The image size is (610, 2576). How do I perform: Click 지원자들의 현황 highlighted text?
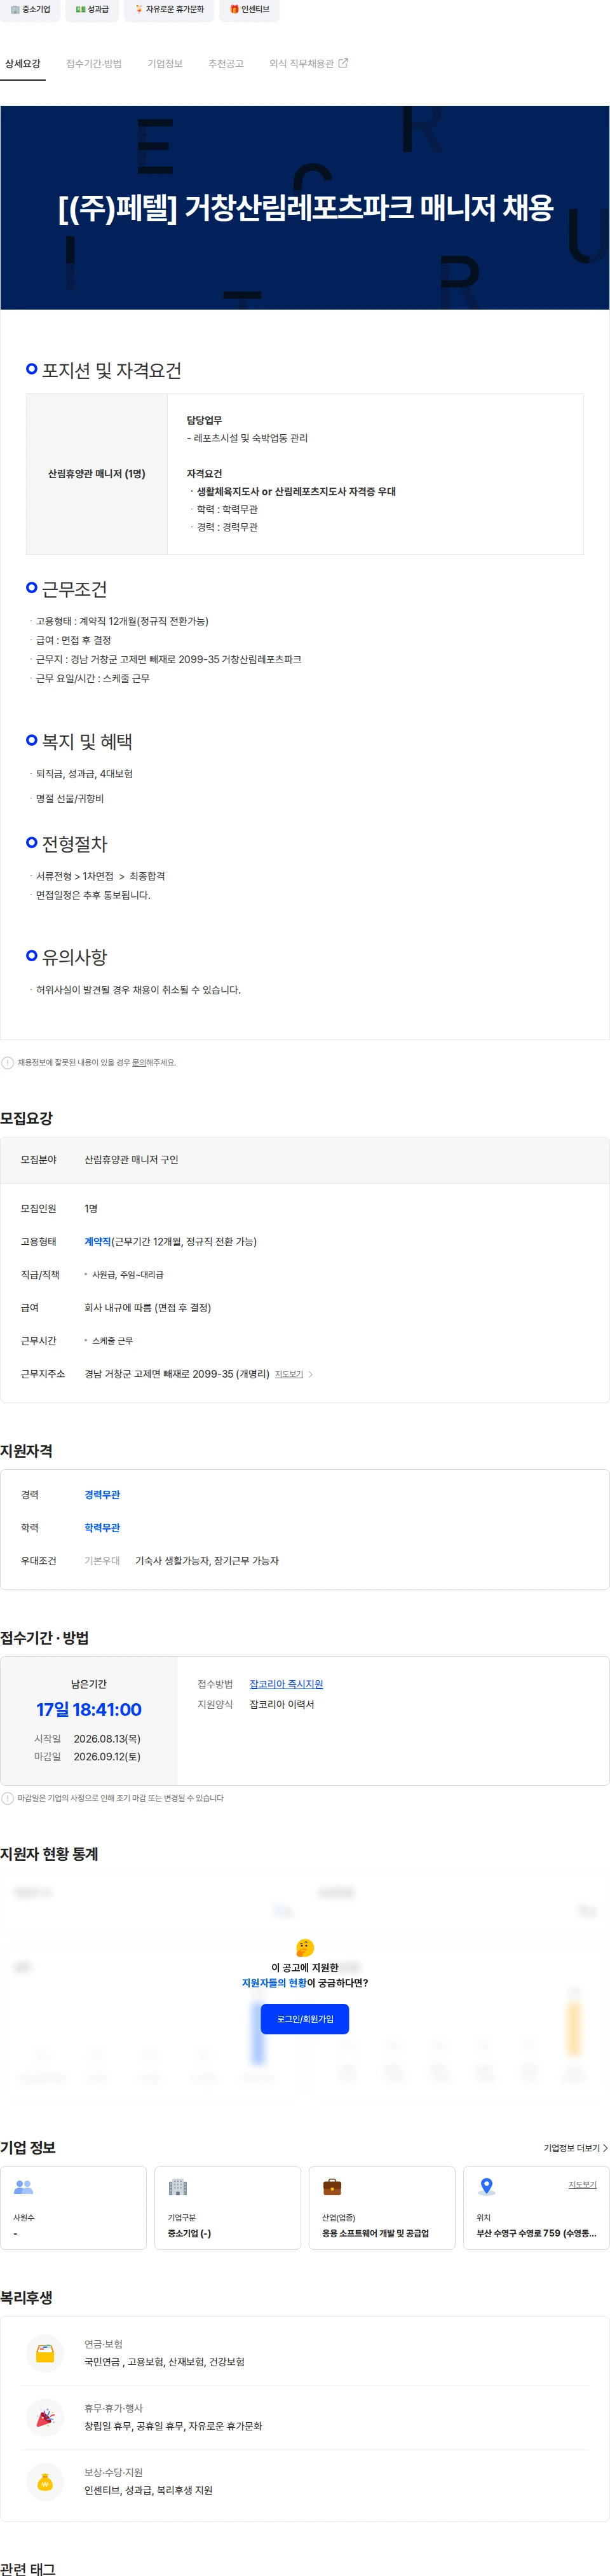pyautogui.click(x=274, y=1984)
